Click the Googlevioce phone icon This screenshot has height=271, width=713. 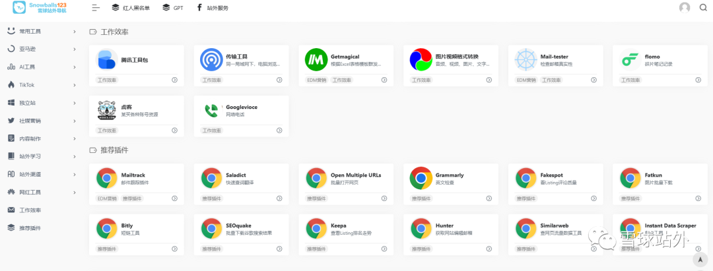coord(211,110)
